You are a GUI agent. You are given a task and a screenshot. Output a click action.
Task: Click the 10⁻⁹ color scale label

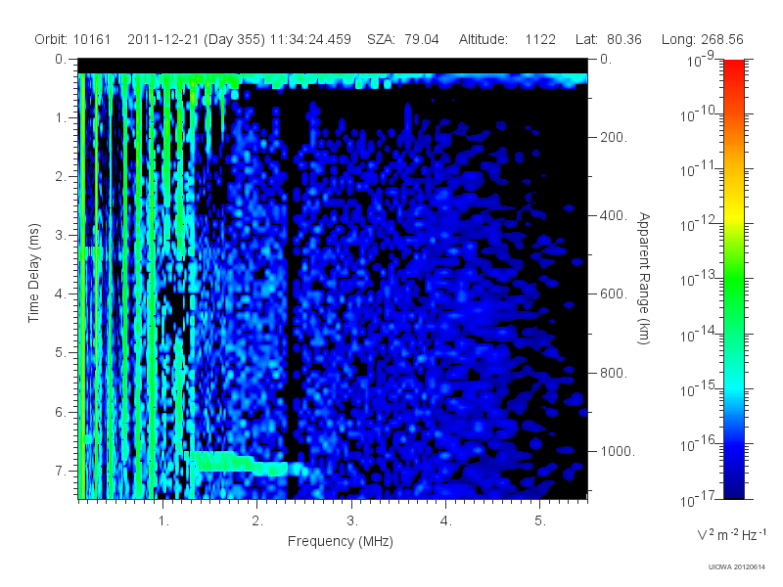point(701,61)
